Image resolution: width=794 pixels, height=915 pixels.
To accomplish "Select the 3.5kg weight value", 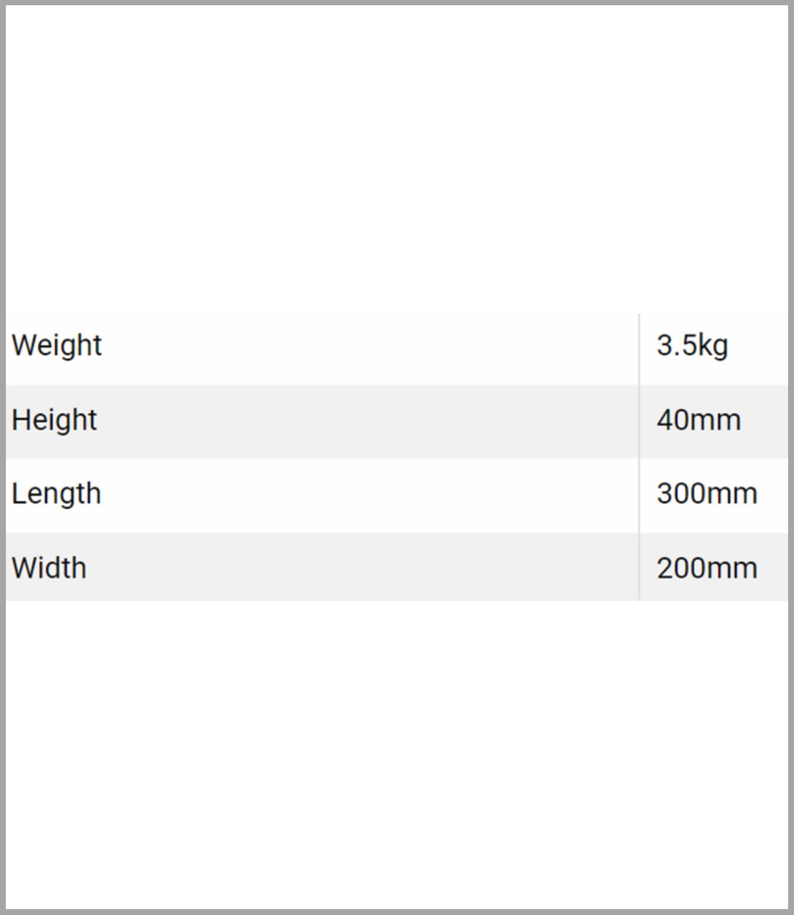I will (692, 345).
